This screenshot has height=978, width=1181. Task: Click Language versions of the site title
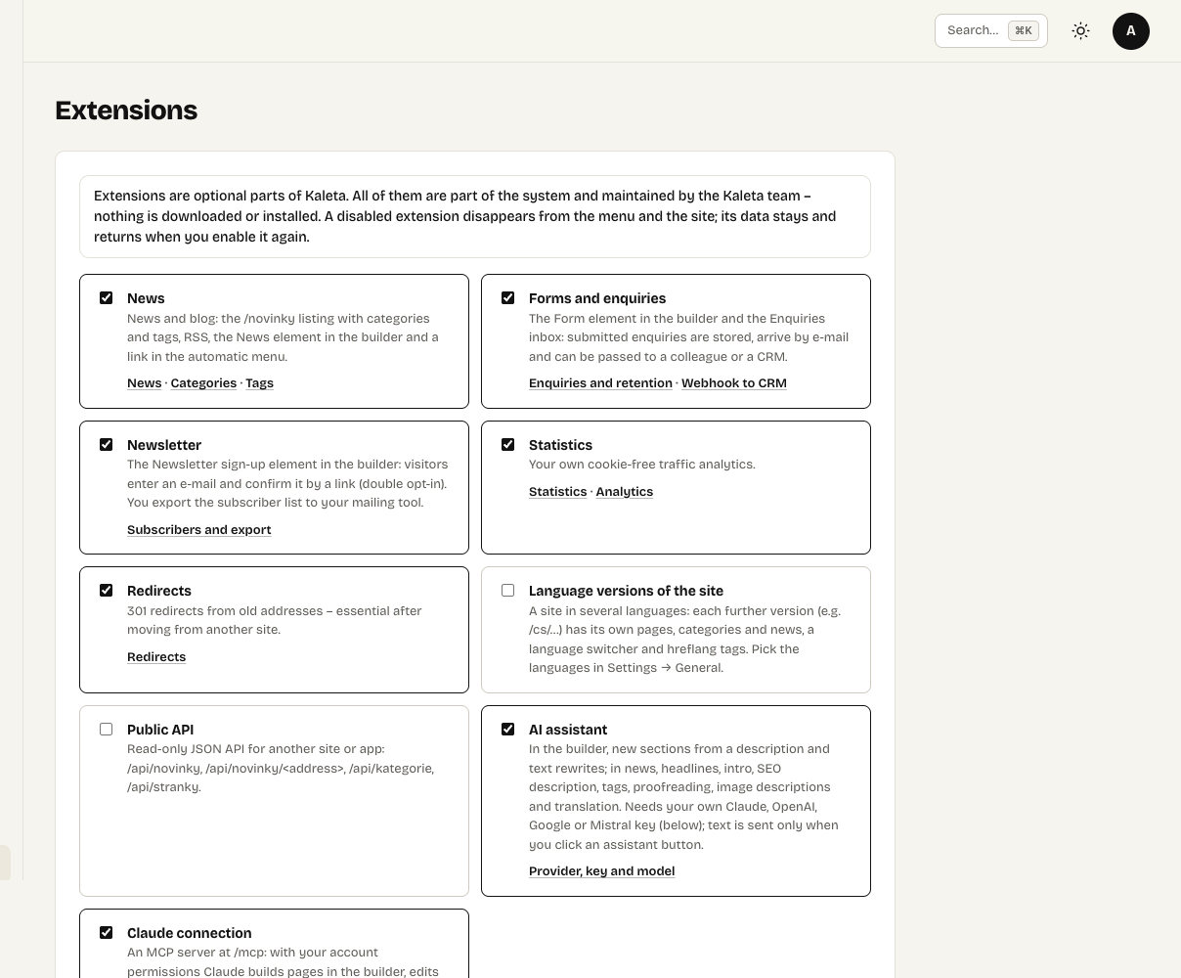coord(626,591)
